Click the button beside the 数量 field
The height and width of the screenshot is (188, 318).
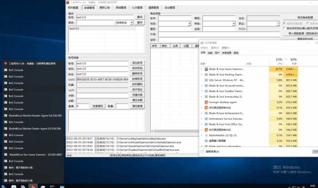[137, 106]
